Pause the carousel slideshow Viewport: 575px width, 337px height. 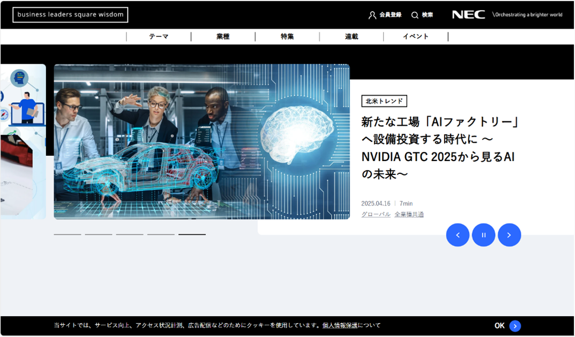483,235
